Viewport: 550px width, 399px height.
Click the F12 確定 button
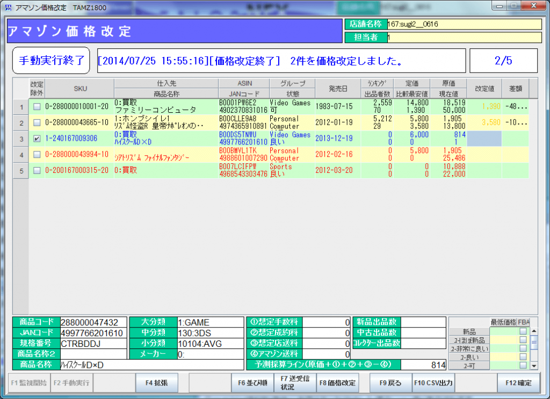[518, 383]
